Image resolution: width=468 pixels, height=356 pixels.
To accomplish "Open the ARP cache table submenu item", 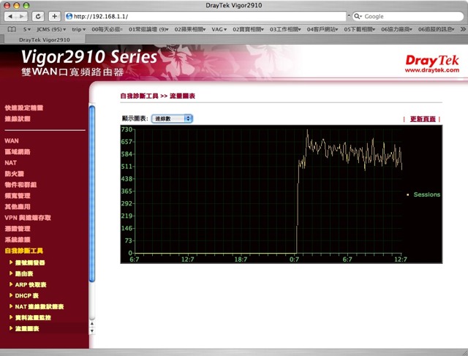I will point(31,284).
